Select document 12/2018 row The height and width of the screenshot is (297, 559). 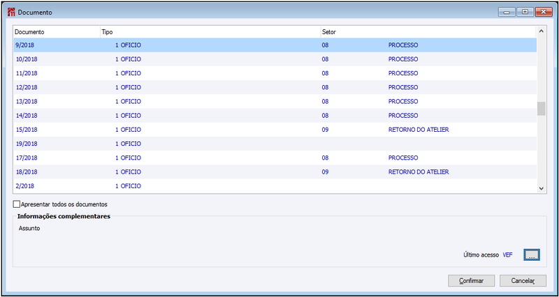[275, 88]
